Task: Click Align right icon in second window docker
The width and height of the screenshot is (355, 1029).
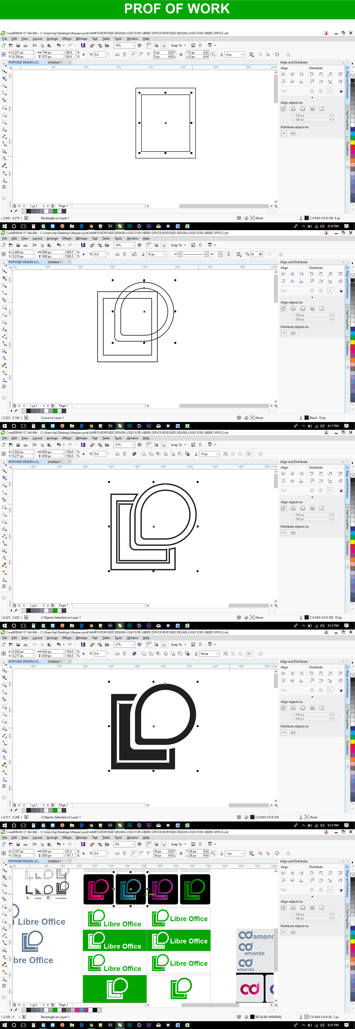Action: 301,274
